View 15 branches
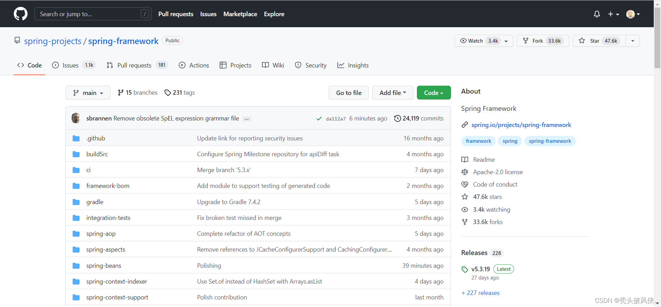Image resolution: width=661 pixels, height=307 pixels. point(137,93)
